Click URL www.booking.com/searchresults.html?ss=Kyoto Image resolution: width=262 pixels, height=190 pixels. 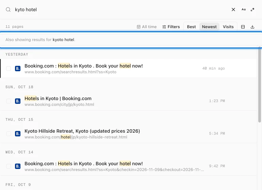[x=70, y=72]
